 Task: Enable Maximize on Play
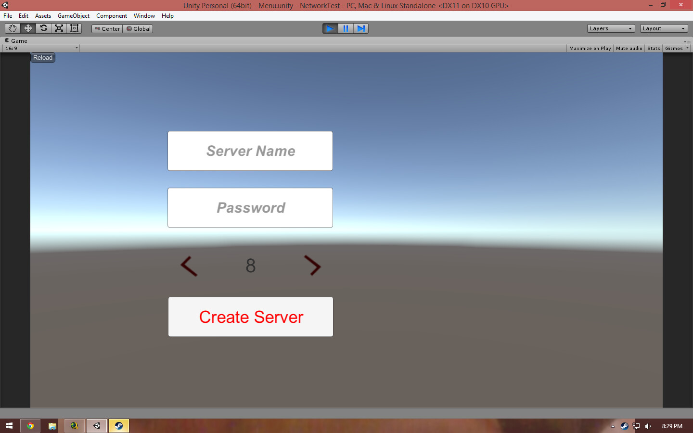590,48
